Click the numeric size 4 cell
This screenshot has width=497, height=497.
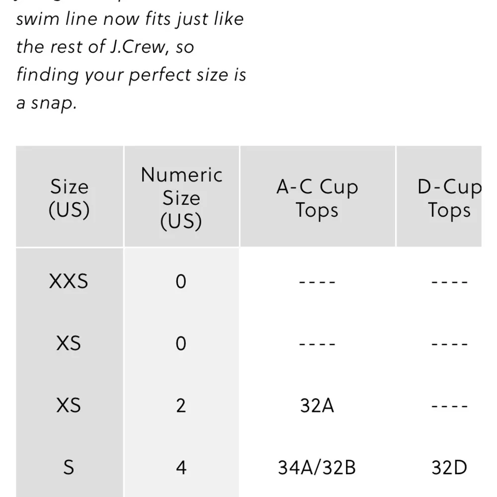tap(181, 467)
